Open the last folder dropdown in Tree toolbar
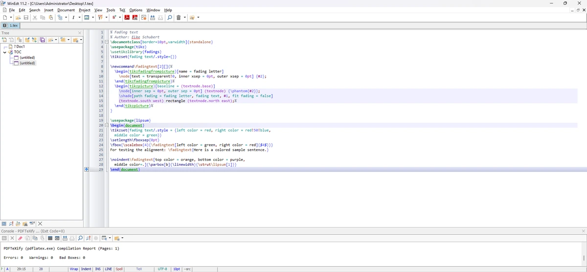Screen dimensions: 587x272 point(81,40)
